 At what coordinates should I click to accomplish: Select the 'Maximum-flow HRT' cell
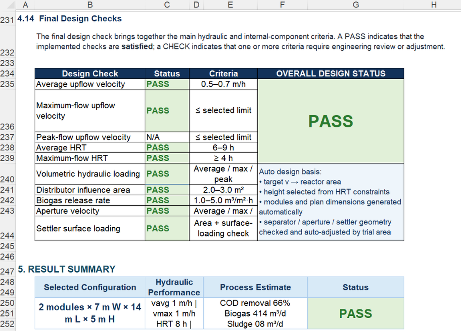(x=90, y=158)
